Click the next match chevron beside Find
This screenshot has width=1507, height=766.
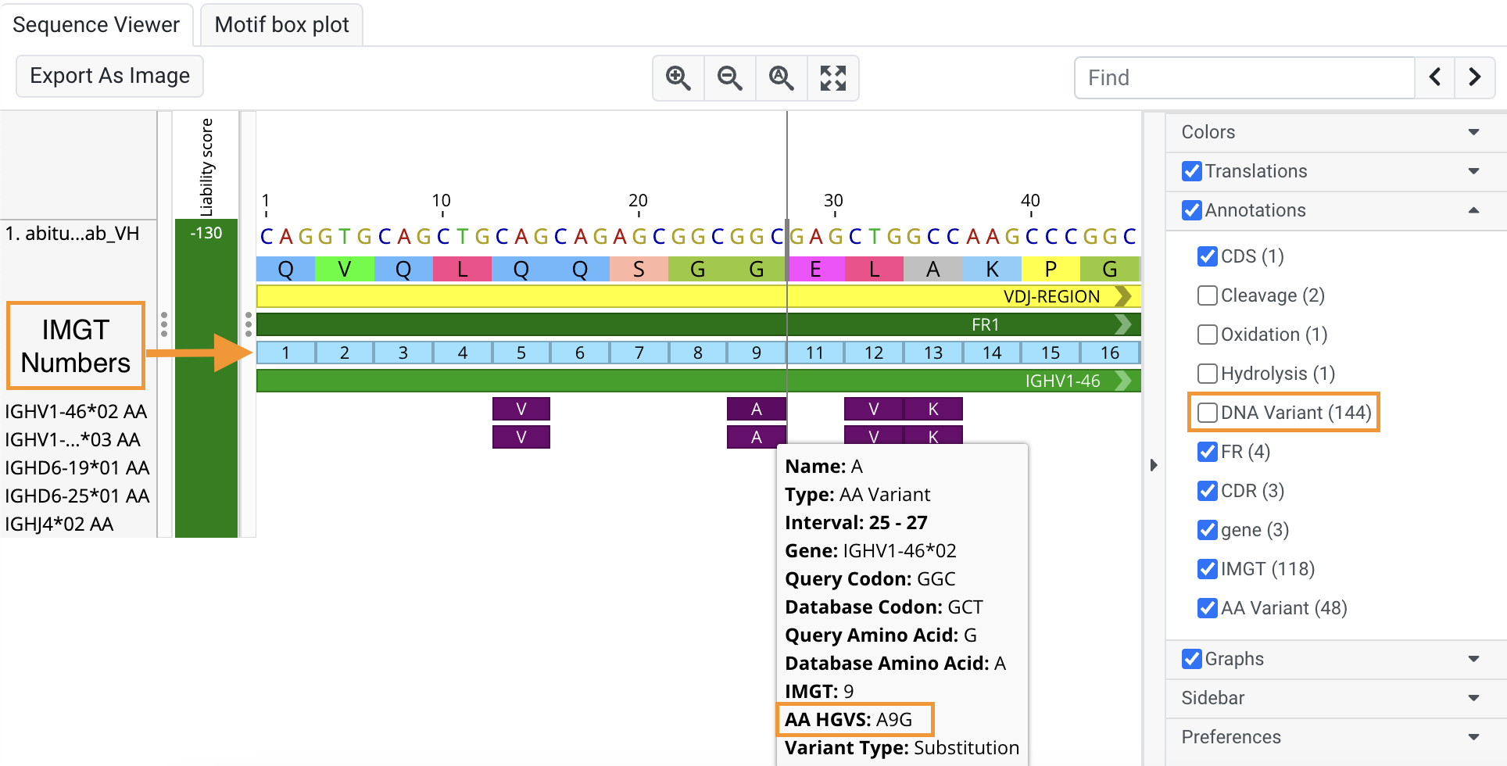[x=1474, y=77]
